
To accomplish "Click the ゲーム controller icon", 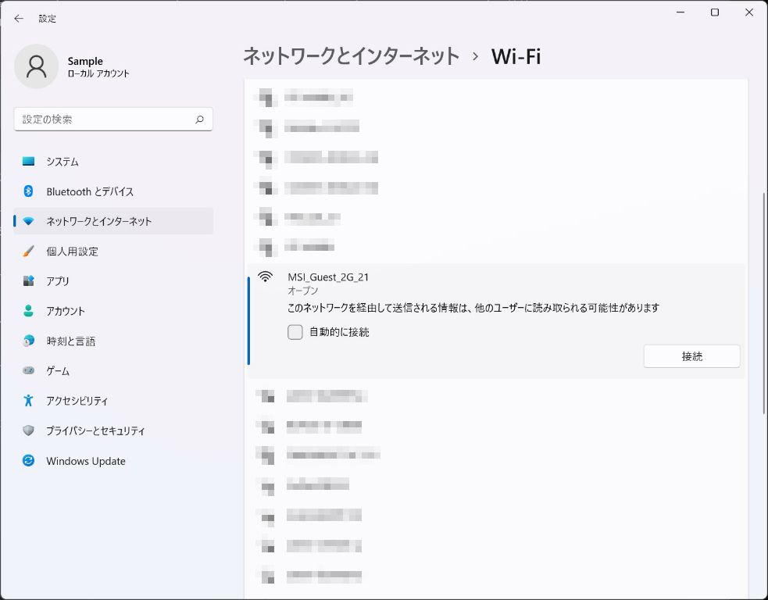I will [28, 371].
